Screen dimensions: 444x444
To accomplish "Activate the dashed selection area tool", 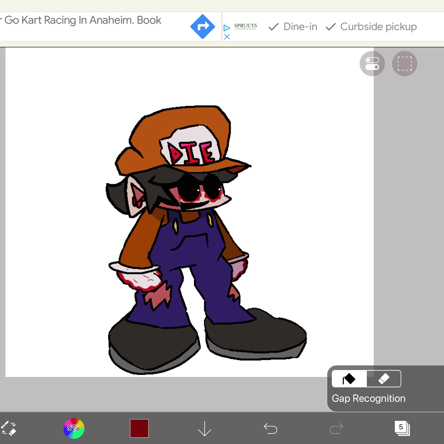I will [x=404, y=64].
